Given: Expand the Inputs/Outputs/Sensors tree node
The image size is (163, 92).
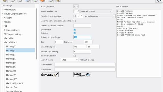Looking at the screenshot, I should pyautogui.click(x=2, y=14).
